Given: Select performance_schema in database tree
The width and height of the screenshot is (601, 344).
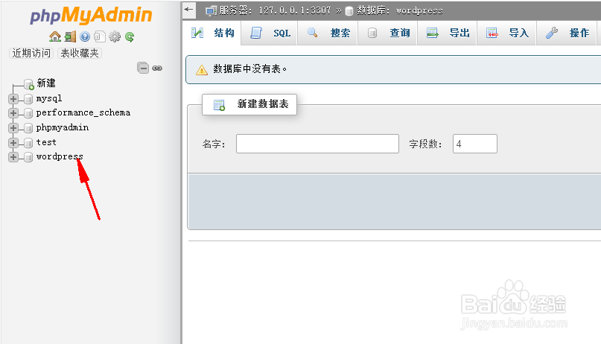Looking at the screenshot, I should click(x=83, y=112).
